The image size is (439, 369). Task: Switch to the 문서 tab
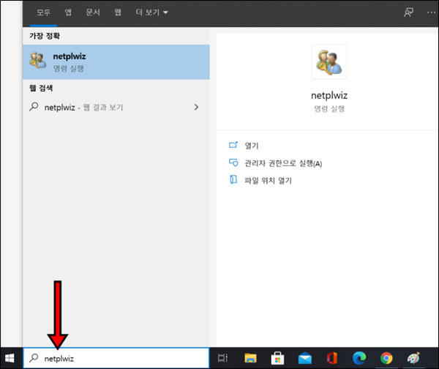coord(93,12)
